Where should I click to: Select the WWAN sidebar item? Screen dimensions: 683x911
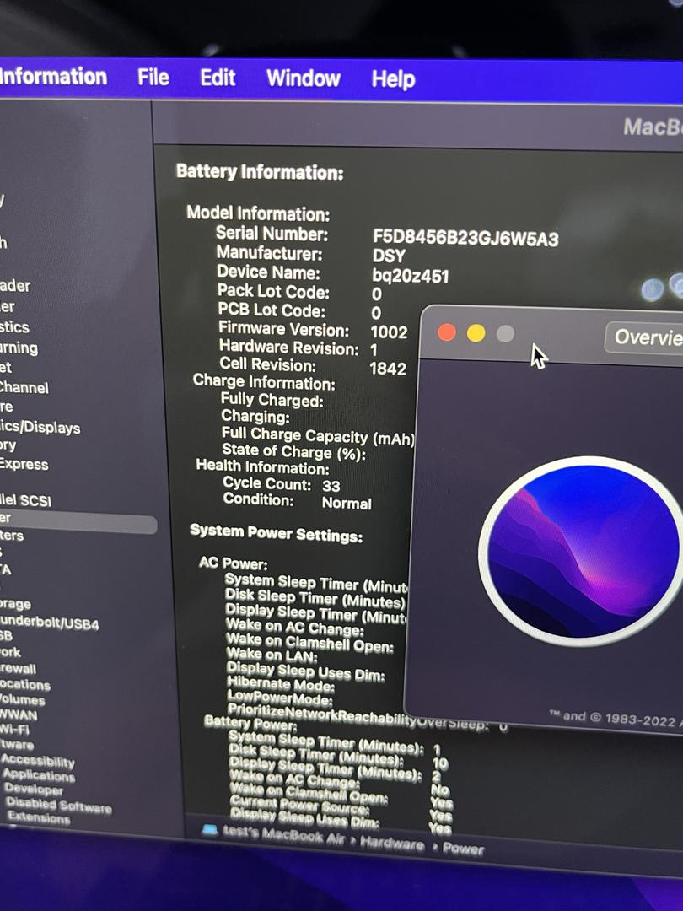click(19, 714)
